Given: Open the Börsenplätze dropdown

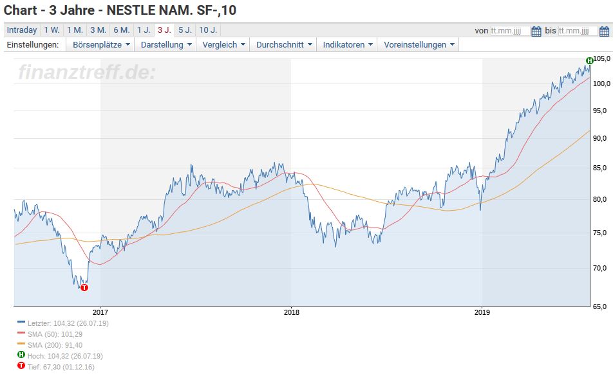Looking at the screenshot, I should click(x=100, y=45).
